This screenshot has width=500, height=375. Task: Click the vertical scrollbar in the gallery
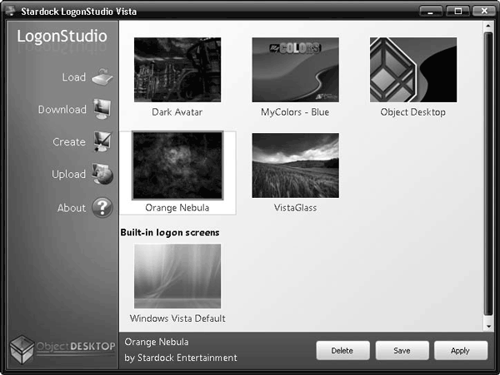pos(487,175)
